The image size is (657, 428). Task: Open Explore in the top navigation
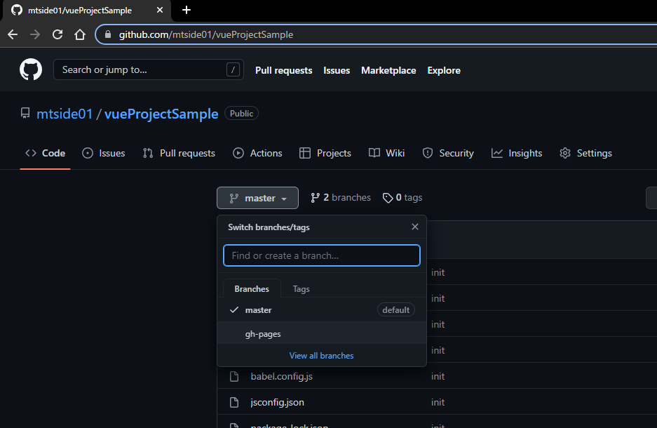[x=444, y=70]
